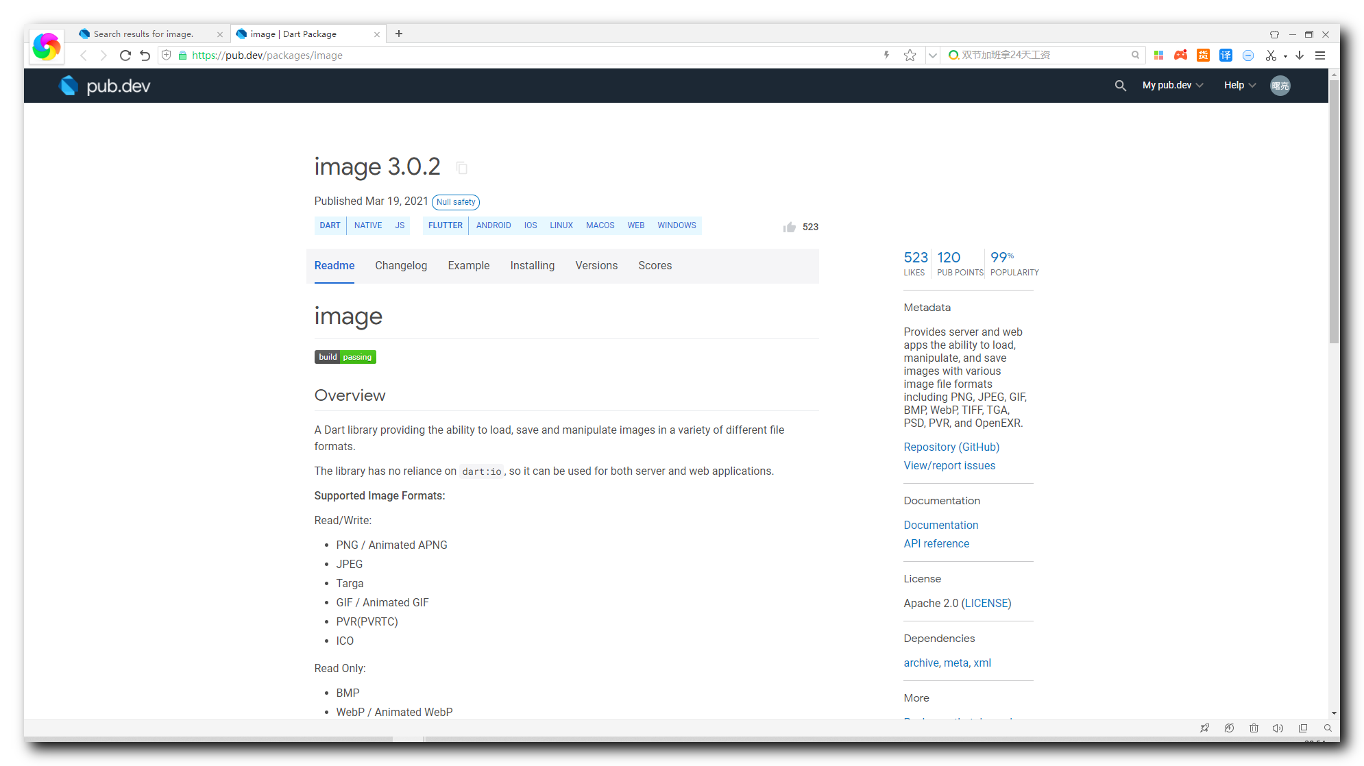This screenshot has width=1364, height=766.
Task: Open the Documentation link
Action: (x=941, y=526)
